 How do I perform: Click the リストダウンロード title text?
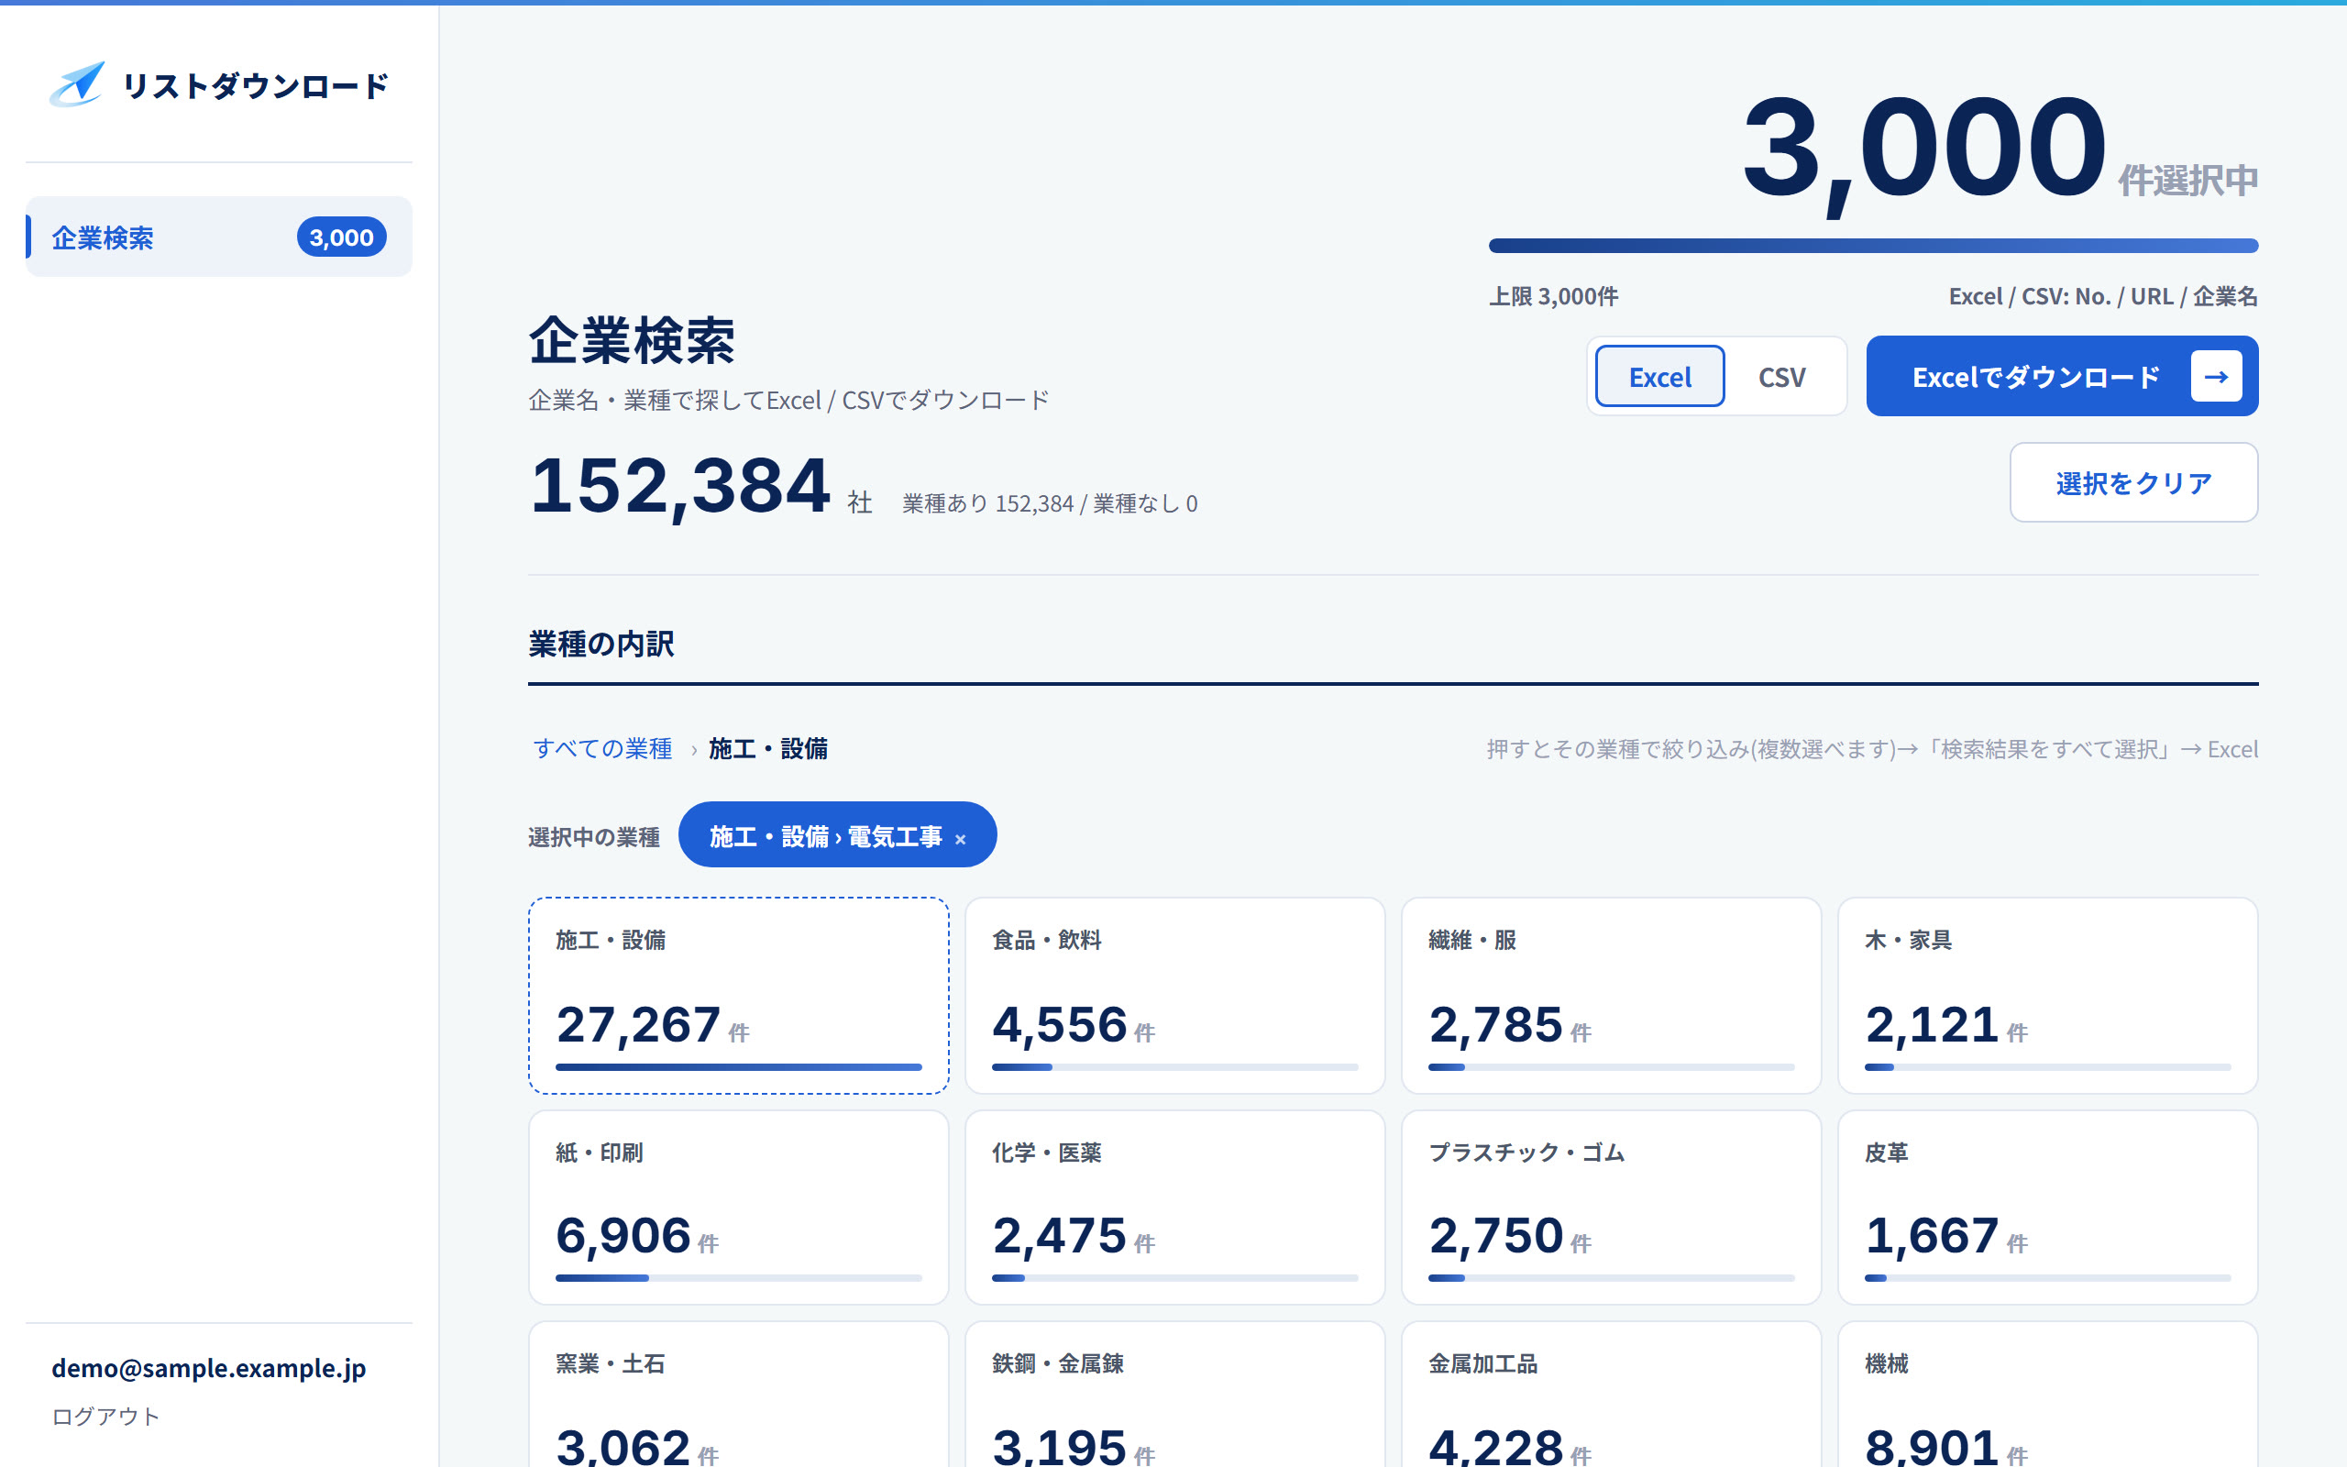[256, 85]
